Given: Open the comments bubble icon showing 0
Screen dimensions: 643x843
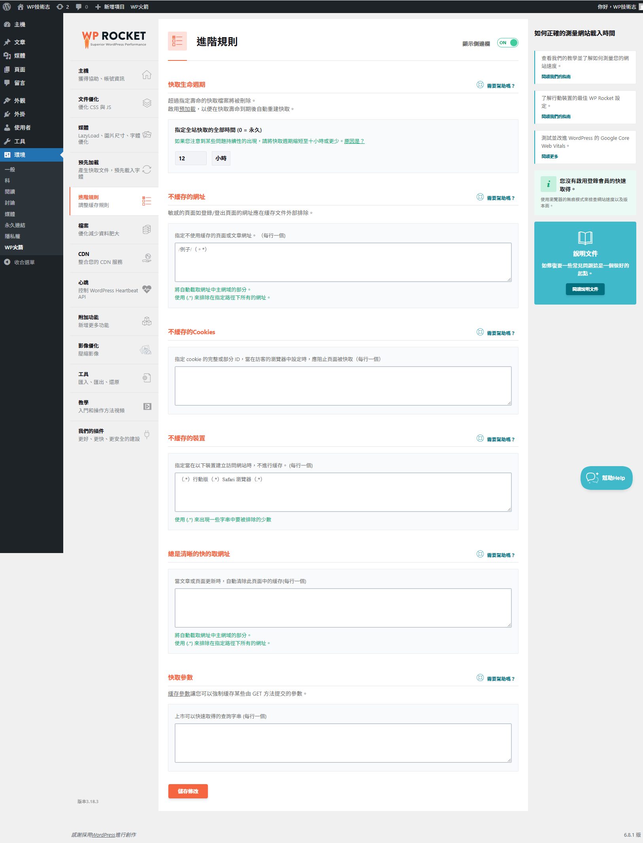Looking at the screenshot, I should pos(82,7).
